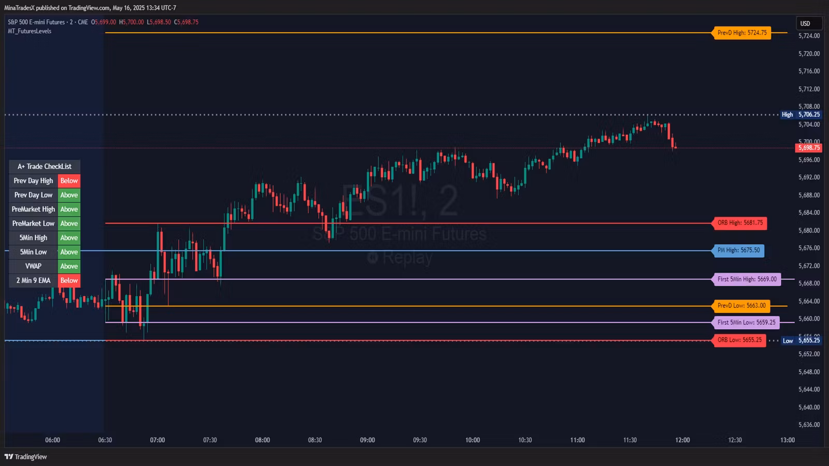
Task: Click the Below cell for 2 Min 9 EMA
Action: pos(69,281)
